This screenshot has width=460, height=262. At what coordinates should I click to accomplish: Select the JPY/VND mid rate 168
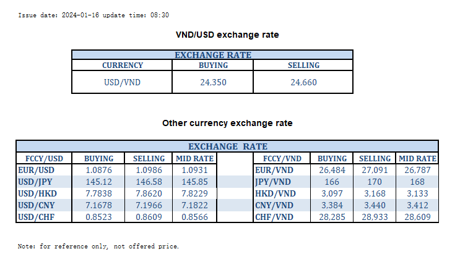[417, 180]
